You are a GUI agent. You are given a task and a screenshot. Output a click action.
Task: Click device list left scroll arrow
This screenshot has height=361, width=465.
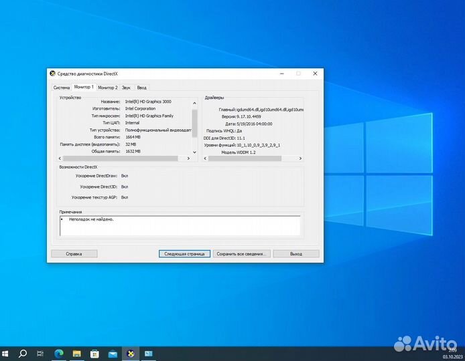(60, 158)
